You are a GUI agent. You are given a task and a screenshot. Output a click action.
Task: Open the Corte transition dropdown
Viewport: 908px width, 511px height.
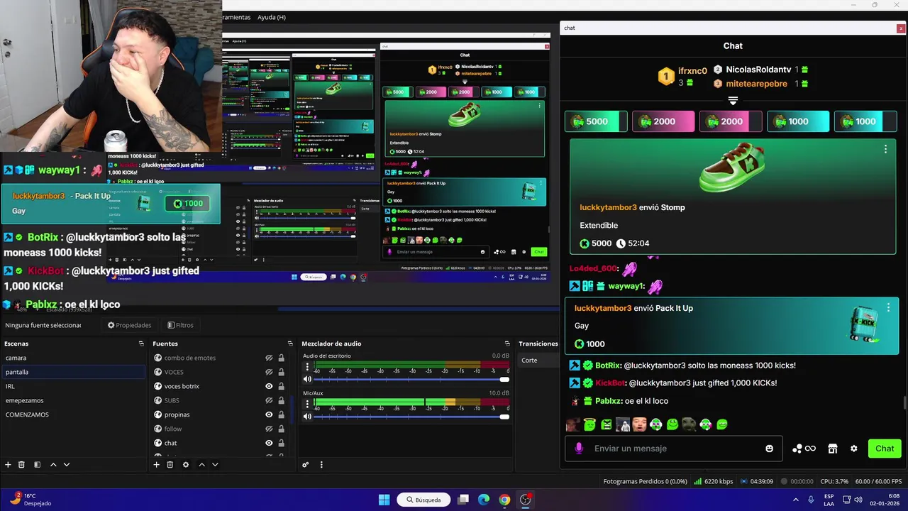pyautogui.click(x=538, y=361)
